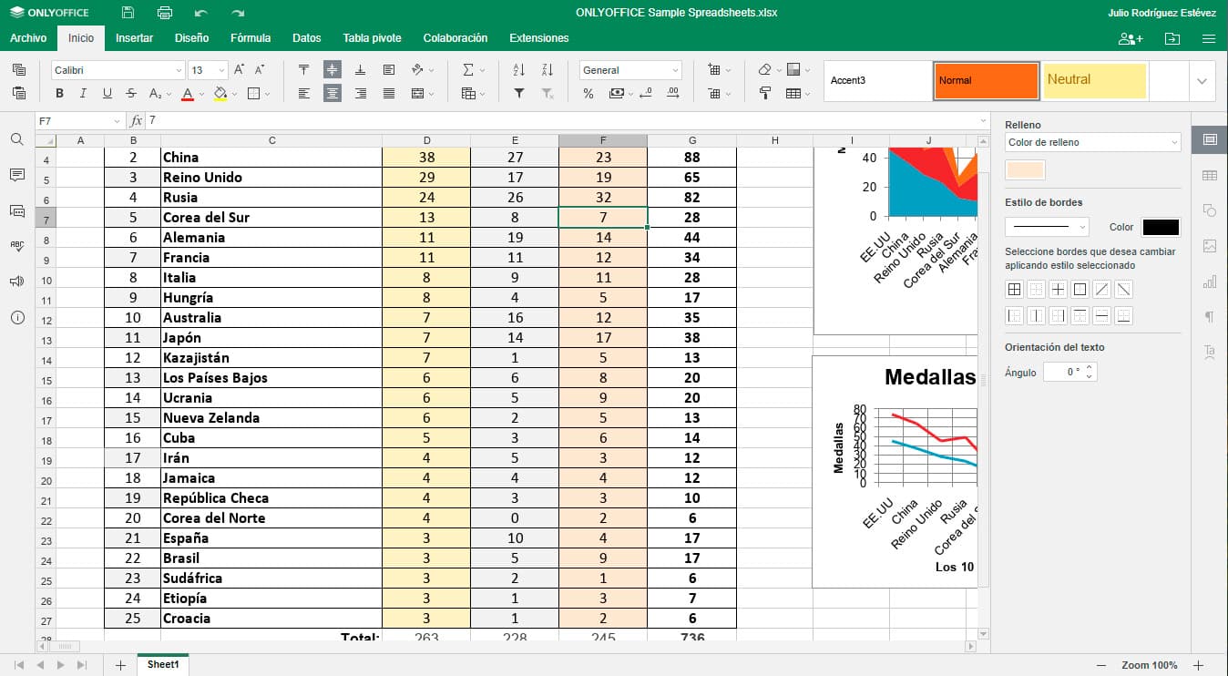The width and height of the screenshot is (1228, 676).
Task: Click the formula bar input field
Action: [565, 120]
